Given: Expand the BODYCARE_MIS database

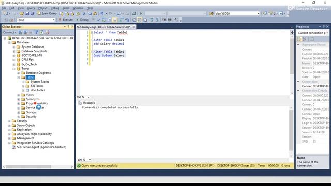Looking at the screenshot, I should (x=14, y=56).
